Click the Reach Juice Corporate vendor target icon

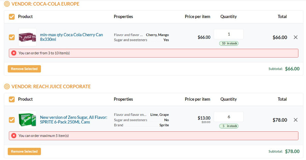7,87
